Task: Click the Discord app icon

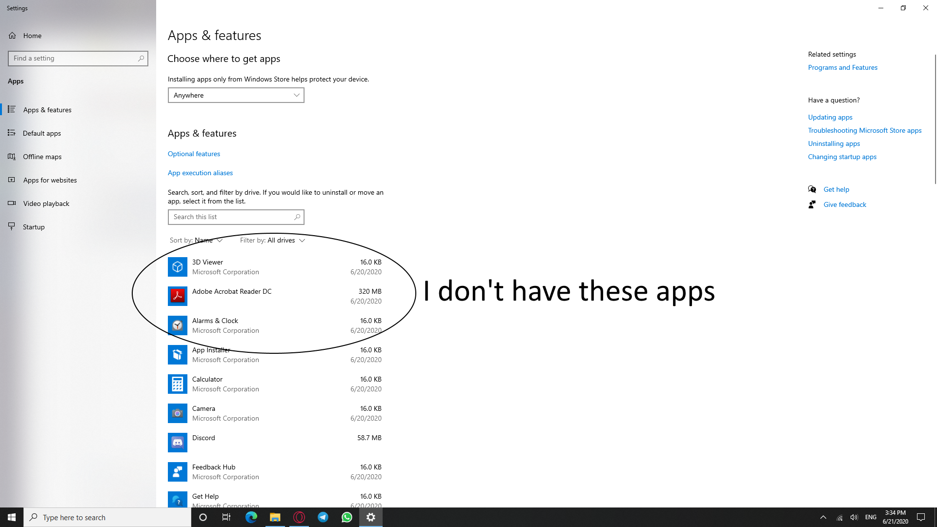Action: tap(178, 443)
